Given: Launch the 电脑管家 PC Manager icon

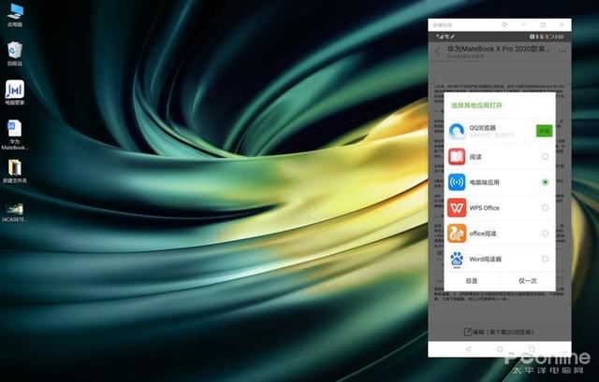Looking at the screenshot, I should pos(15,92).
